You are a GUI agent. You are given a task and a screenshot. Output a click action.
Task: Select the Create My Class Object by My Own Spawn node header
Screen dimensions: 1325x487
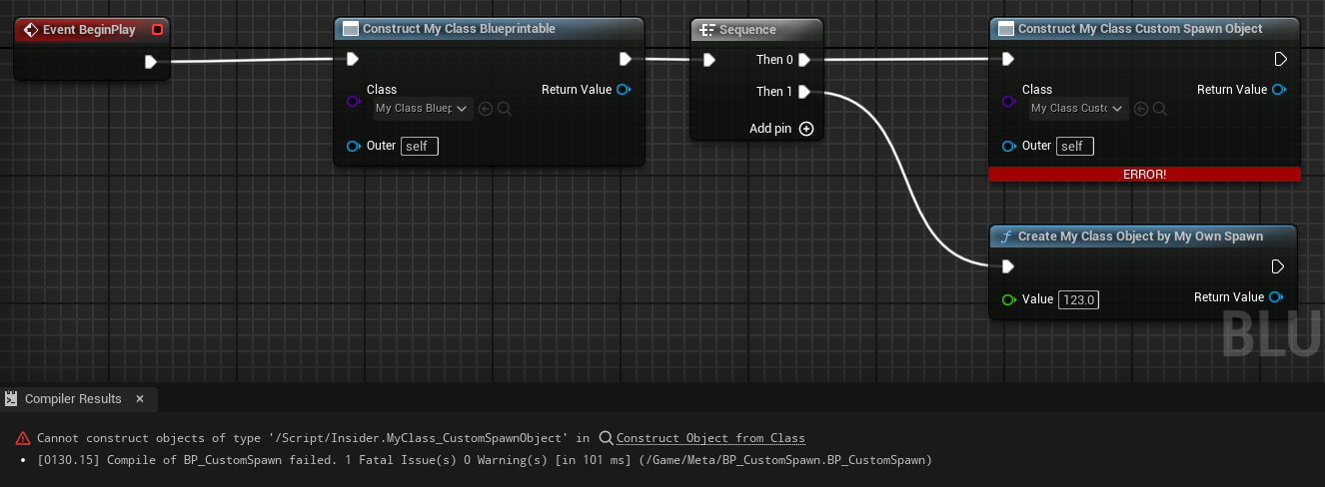1140,237
